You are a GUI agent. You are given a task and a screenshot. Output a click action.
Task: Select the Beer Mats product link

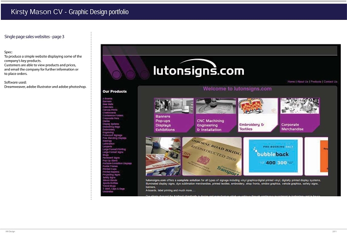108,105
